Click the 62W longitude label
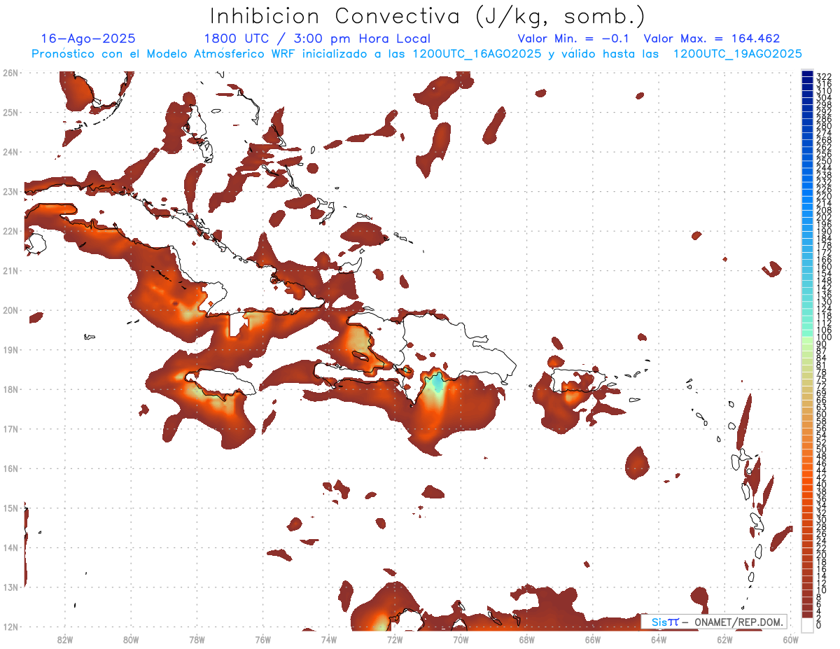840x649 pixels. pyautogui.click(x=724, y=639)
